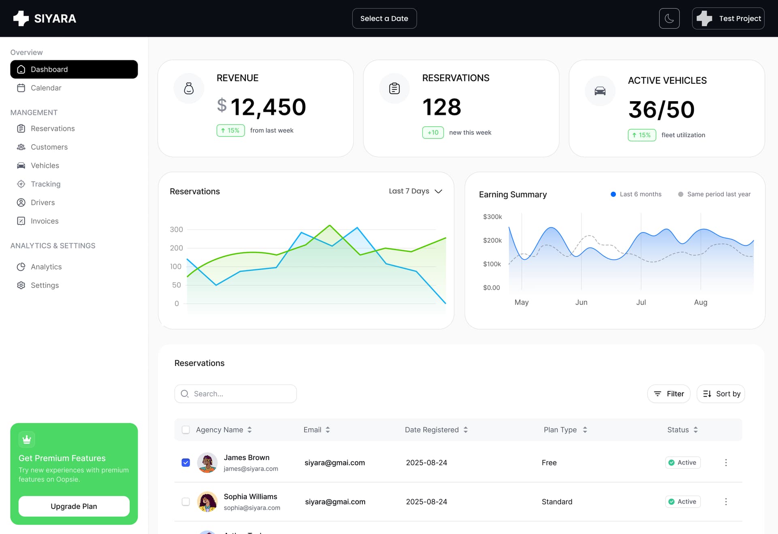This screenshot has width=778, height=534.
Task: Click the +10 new reservations badge
Action: [433, 132]
